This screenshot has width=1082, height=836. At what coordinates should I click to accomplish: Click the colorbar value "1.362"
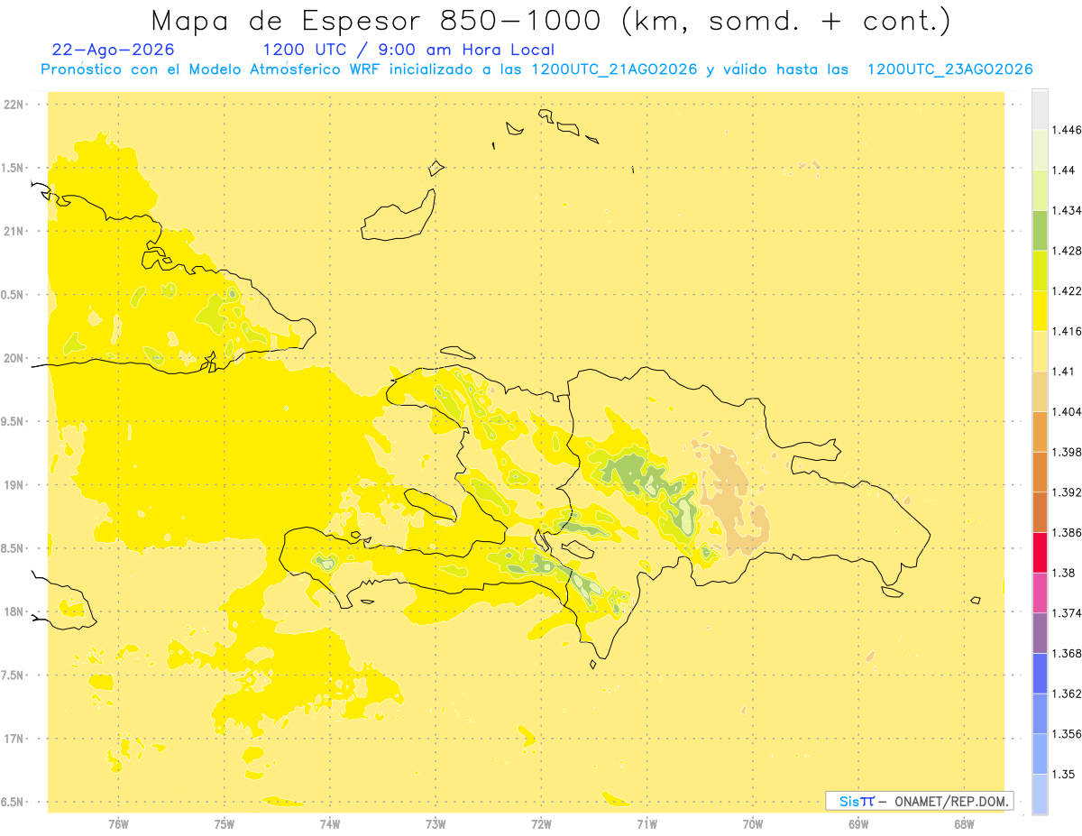(1067, 694)
